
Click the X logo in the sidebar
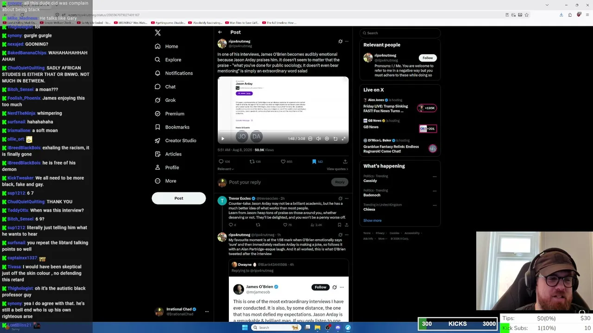158,33
